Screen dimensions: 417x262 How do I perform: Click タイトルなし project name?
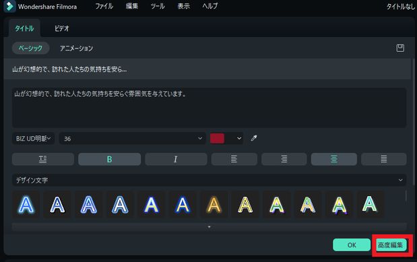pyautogui.click(x=401, y=6)
